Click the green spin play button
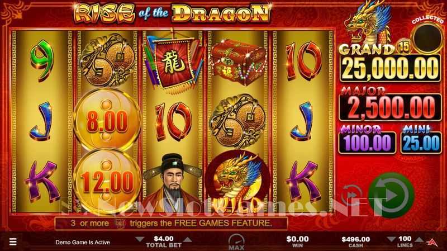This screenshot has height=251, width=447. pyautogui.click(x=391, y=195)
